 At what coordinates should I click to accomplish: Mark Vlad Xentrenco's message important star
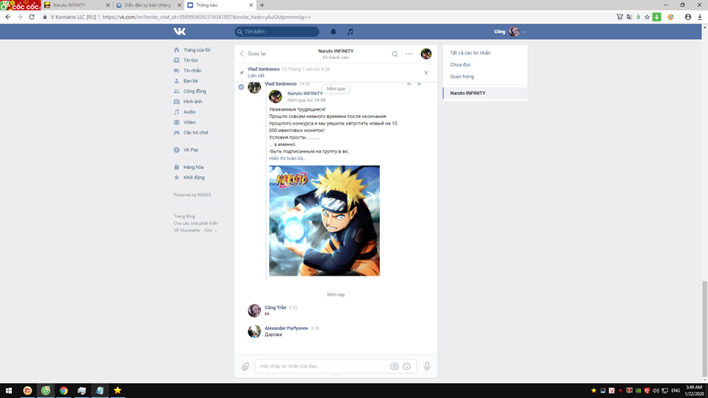pos(420,84)
